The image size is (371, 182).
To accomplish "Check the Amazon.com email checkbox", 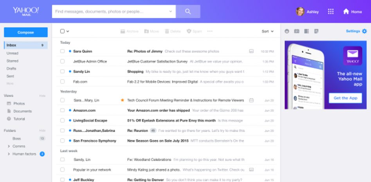I will [x=62, y=110].
